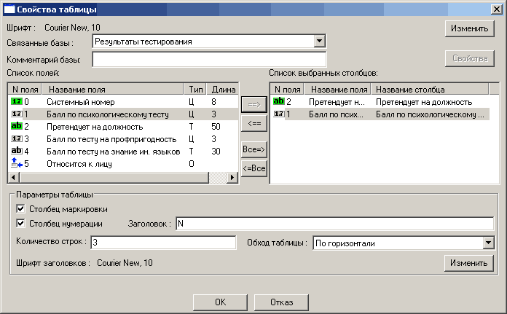Click the <=Все remove all button
Image resolution: width=507 pixels, height=314 pixels.
tap(253, 168)
